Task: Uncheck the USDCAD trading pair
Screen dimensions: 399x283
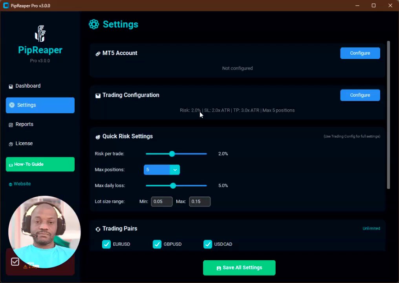Action: point(208,244)
